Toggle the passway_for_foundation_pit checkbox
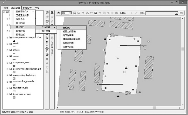 (x=11, y=69)
